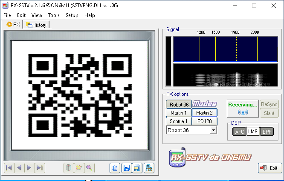Viewport: 284px width, 181px height.
Task: Click the magnifying glass zoom icon
Action: coord(89,168)
